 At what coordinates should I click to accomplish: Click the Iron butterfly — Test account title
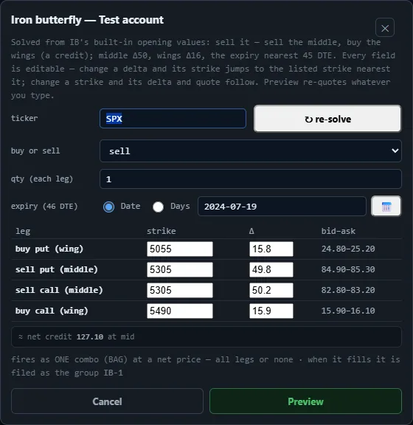point(87,20)
